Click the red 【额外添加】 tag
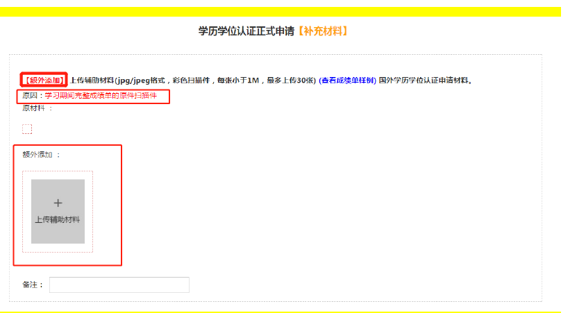Viewport: 577px width, 313px height. 44,81
